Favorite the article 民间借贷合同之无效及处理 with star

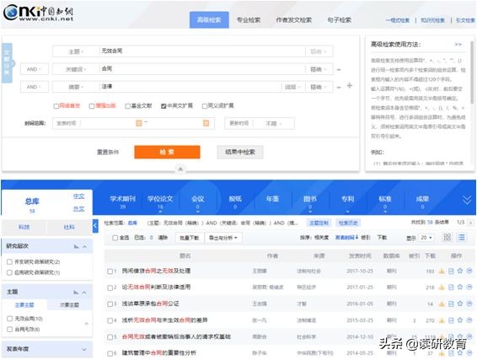(x=460, y=271)
